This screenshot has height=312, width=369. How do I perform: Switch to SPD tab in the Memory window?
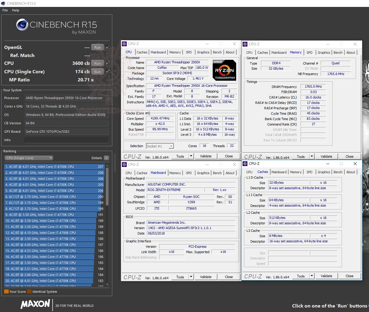[x=310, y=53]
